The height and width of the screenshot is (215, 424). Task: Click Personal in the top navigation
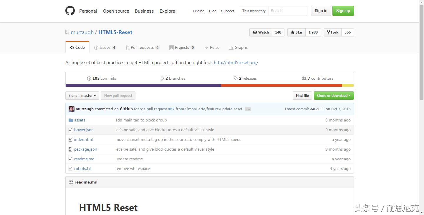pos(88,11)
